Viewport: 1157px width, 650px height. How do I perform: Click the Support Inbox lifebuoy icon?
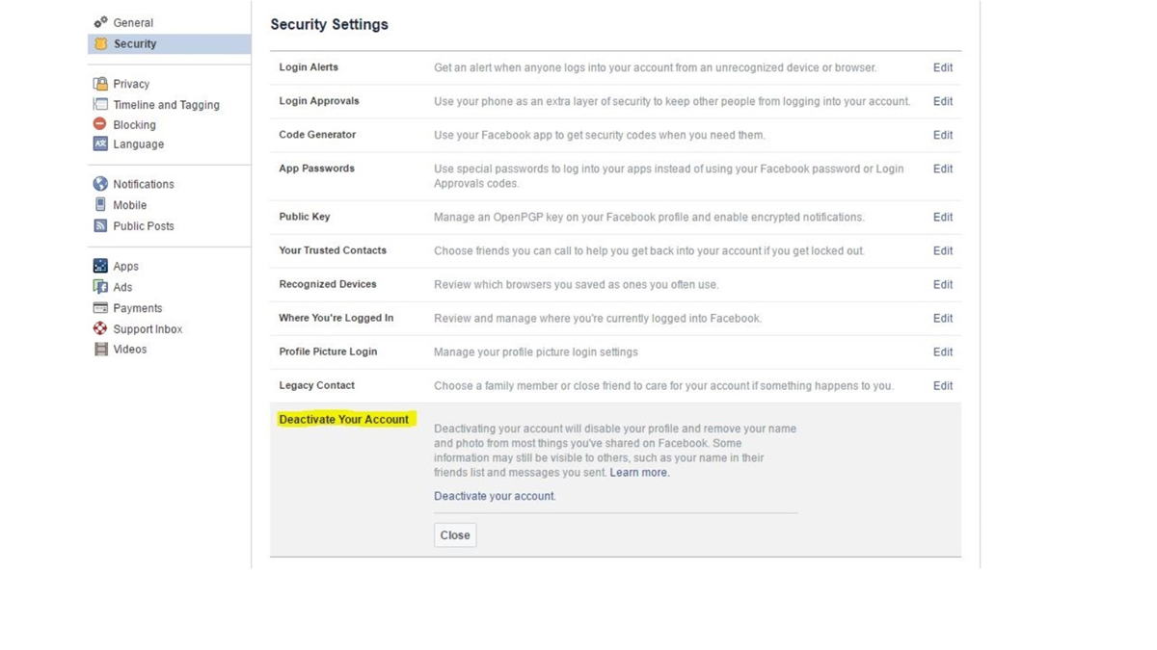100,328
